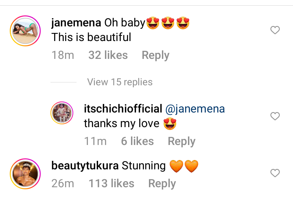This screenshot has height=199, width=293.
Task: Expand View 15 replies thread
Action: tap(120, 82)
